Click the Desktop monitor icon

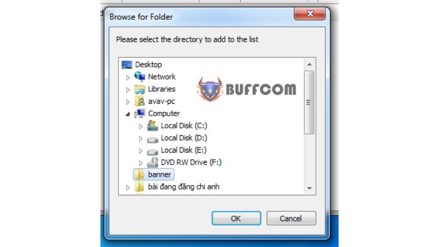pyautogui.click(x=127, y=65)
